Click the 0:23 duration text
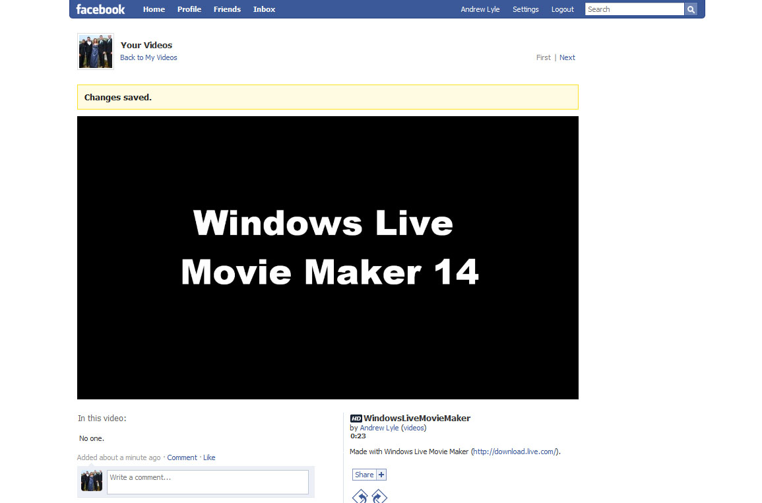The height and width of the screenshot is (503, 762). [x=358, y=436]
